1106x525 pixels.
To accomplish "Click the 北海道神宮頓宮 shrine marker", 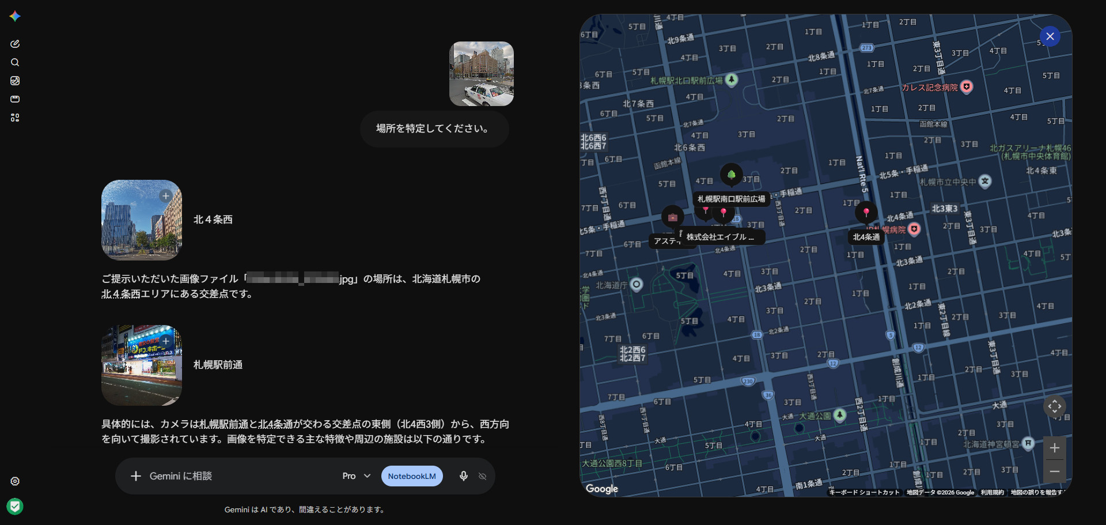I will point(1028,443).
